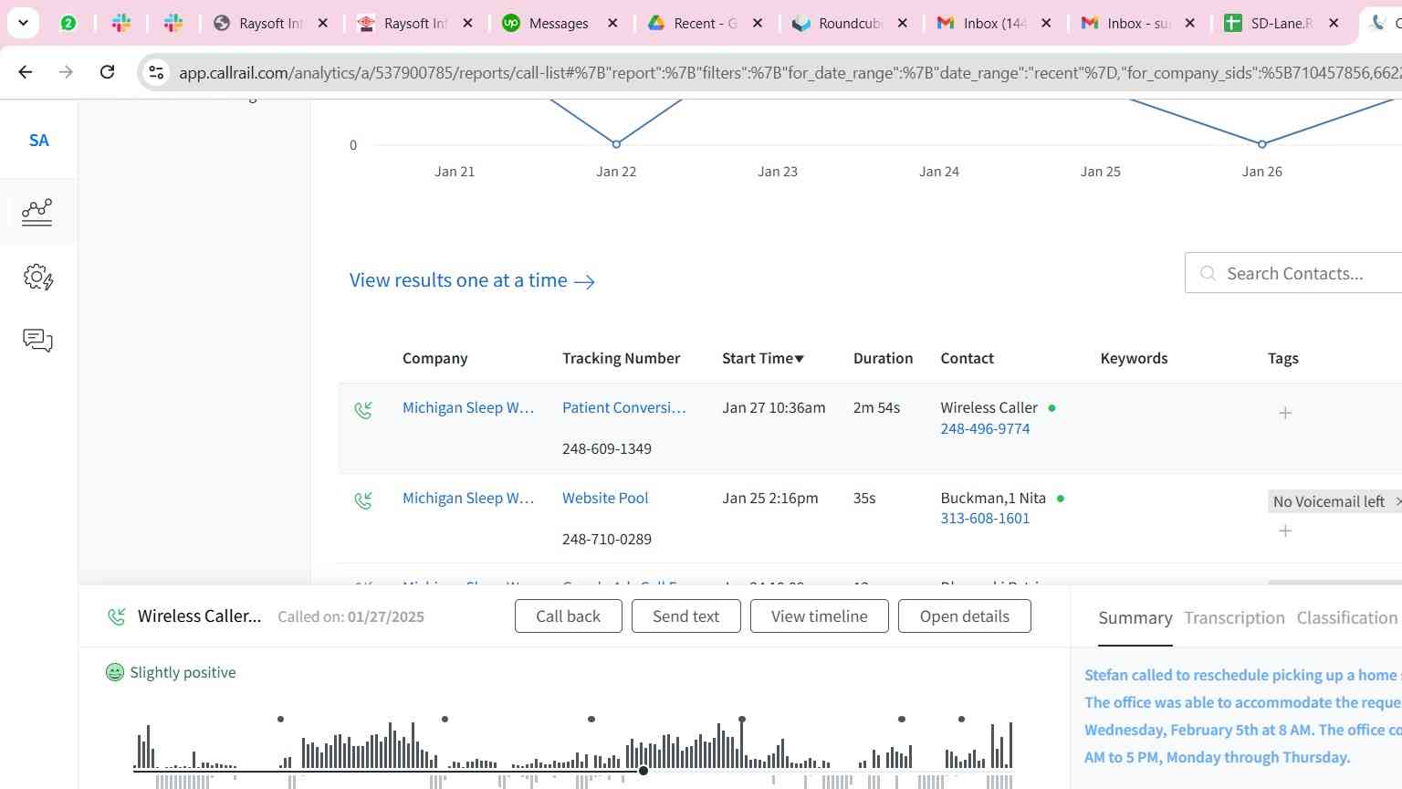This screenshot has width=1402, height=789.
Task: Switch to Messages browser tab
Action: (559, 24)
